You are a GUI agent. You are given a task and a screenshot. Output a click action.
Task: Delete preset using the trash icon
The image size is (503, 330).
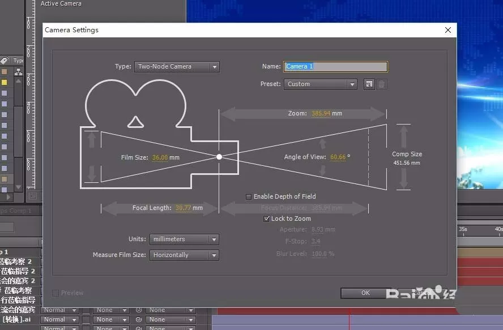point(381,84)
